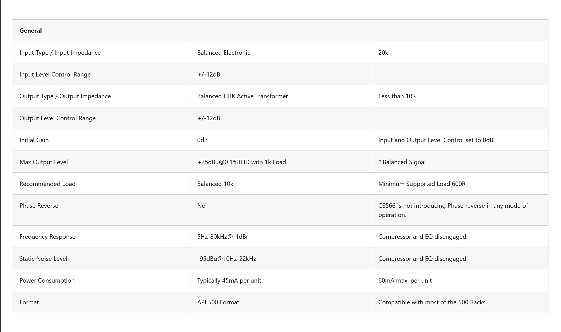Click the -95dBu@10Hz-22kHz noise level value
The image size is (561, 332).
227,259
